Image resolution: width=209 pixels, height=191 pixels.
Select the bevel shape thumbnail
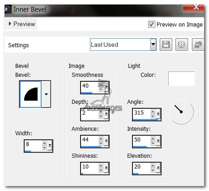[x=30, y=94]
